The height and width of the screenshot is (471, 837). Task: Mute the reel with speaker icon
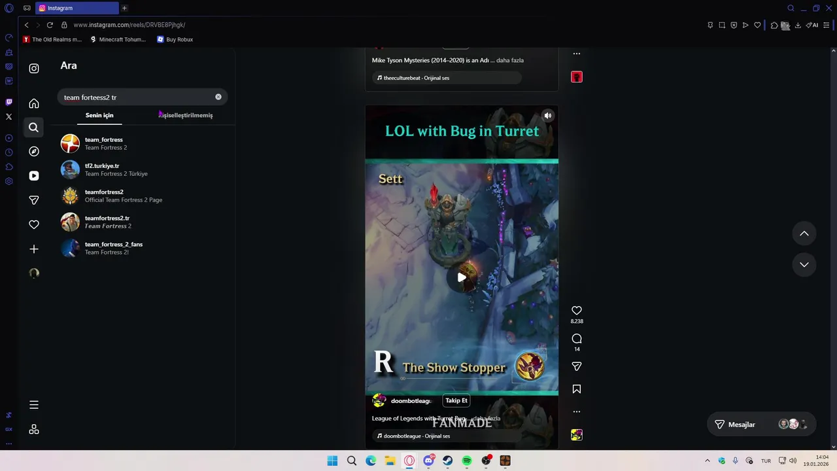tap(548, 116)
